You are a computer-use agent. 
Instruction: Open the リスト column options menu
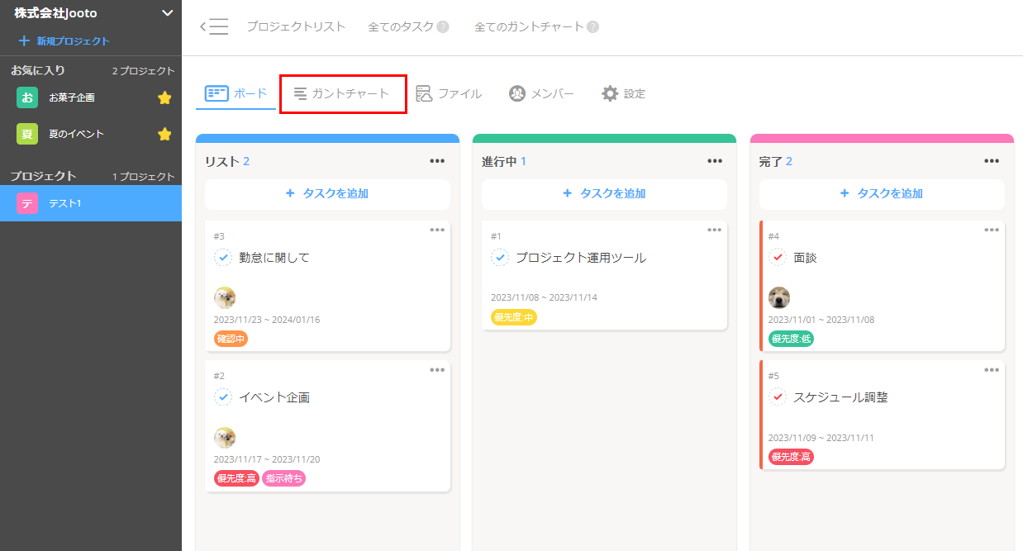click(x=437, y=161)
